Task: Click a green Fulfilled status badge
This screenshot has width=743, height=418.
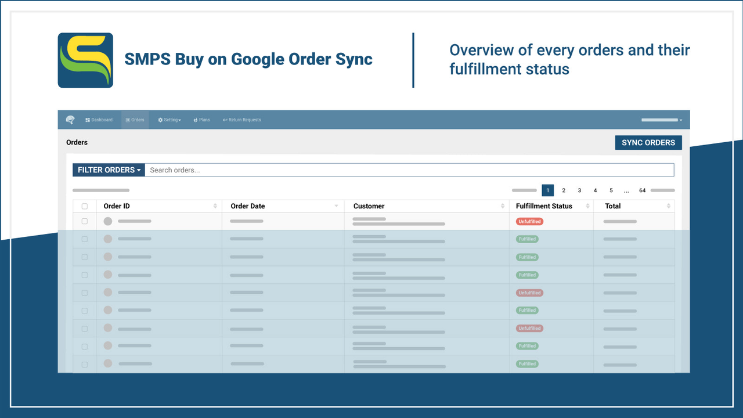Action: pyautogui.click(x=526, y=239)
